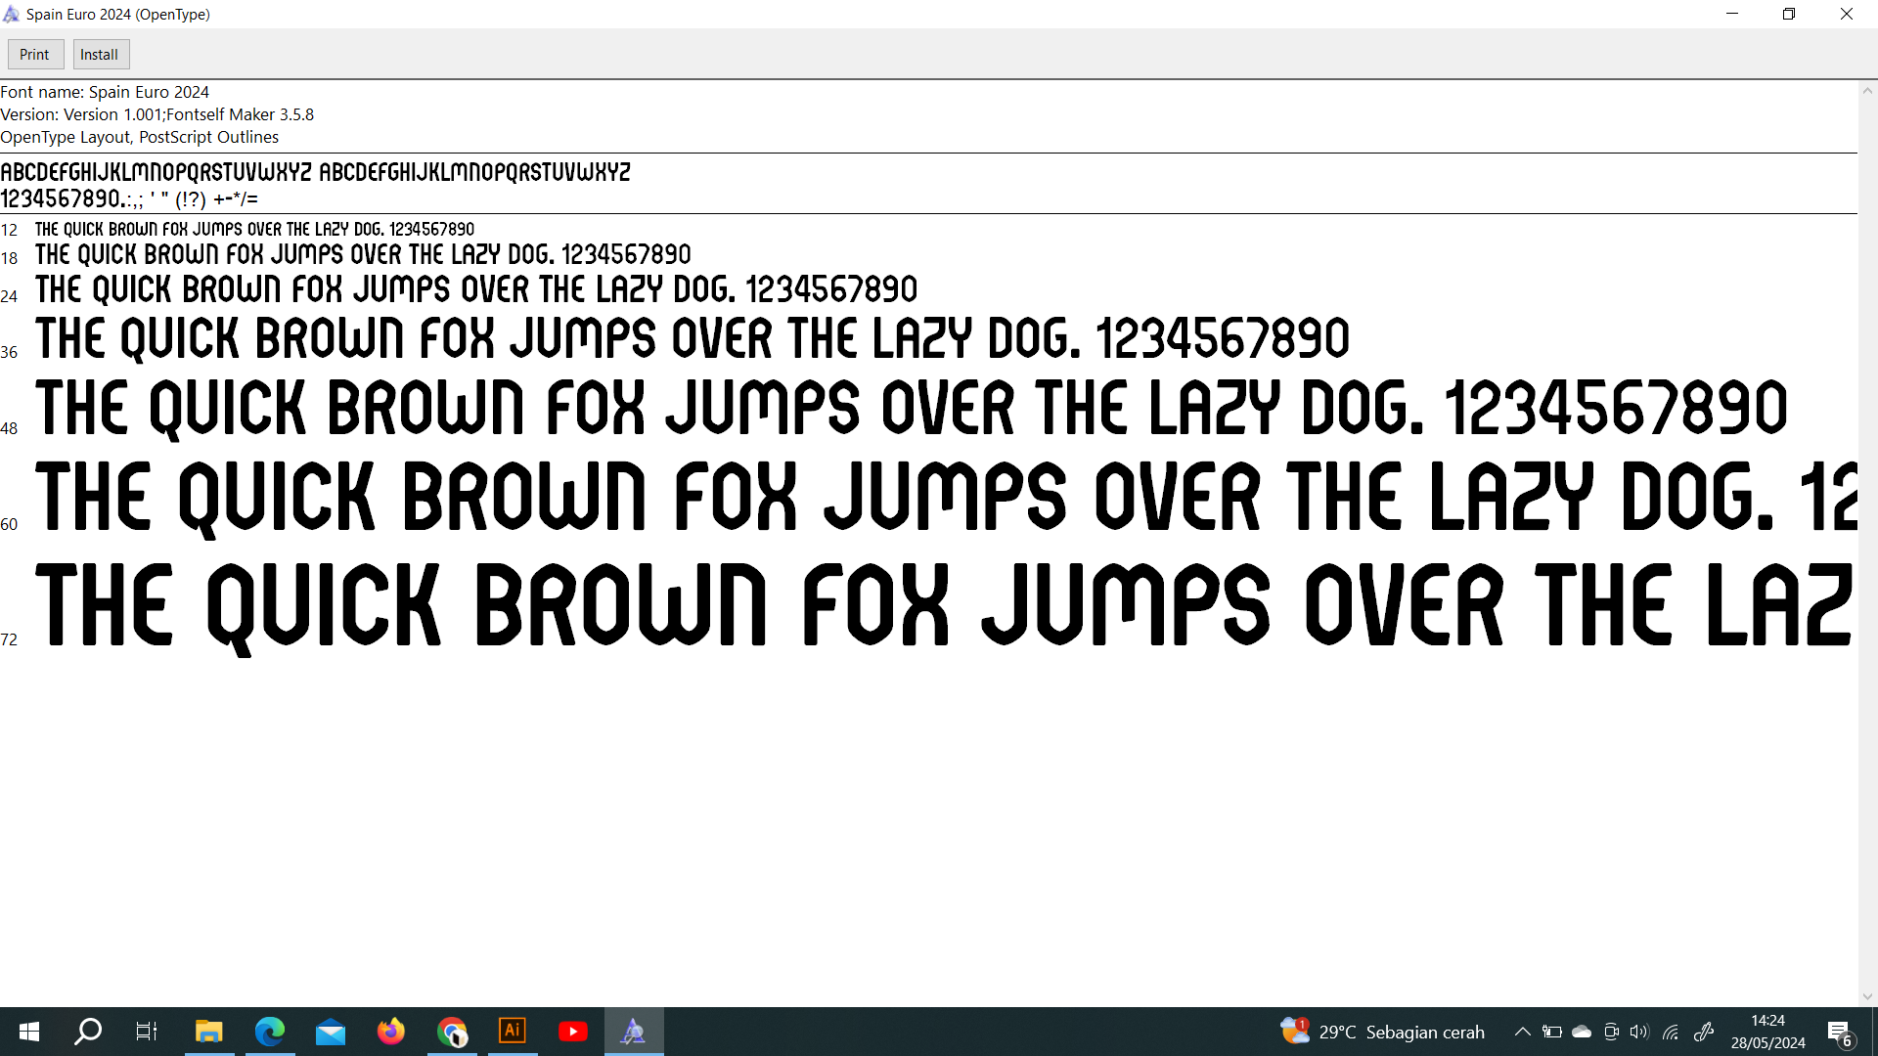
Task: Open the volume control icon
Action: 1639,1032
